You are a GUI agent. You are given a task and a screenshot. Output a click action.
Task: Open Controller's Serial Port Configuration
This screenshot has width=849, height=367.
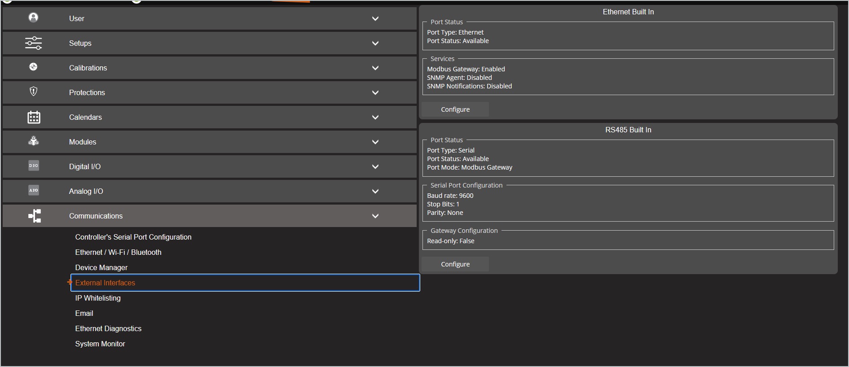pos(133,237)
